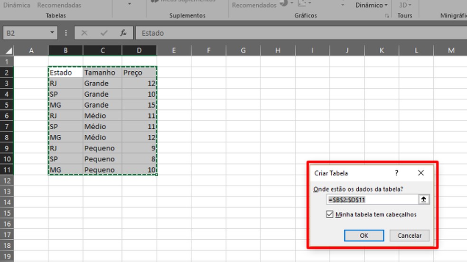Click the formula bar options dots handle
Screen dimensions: 467x262
coord(66,33)
